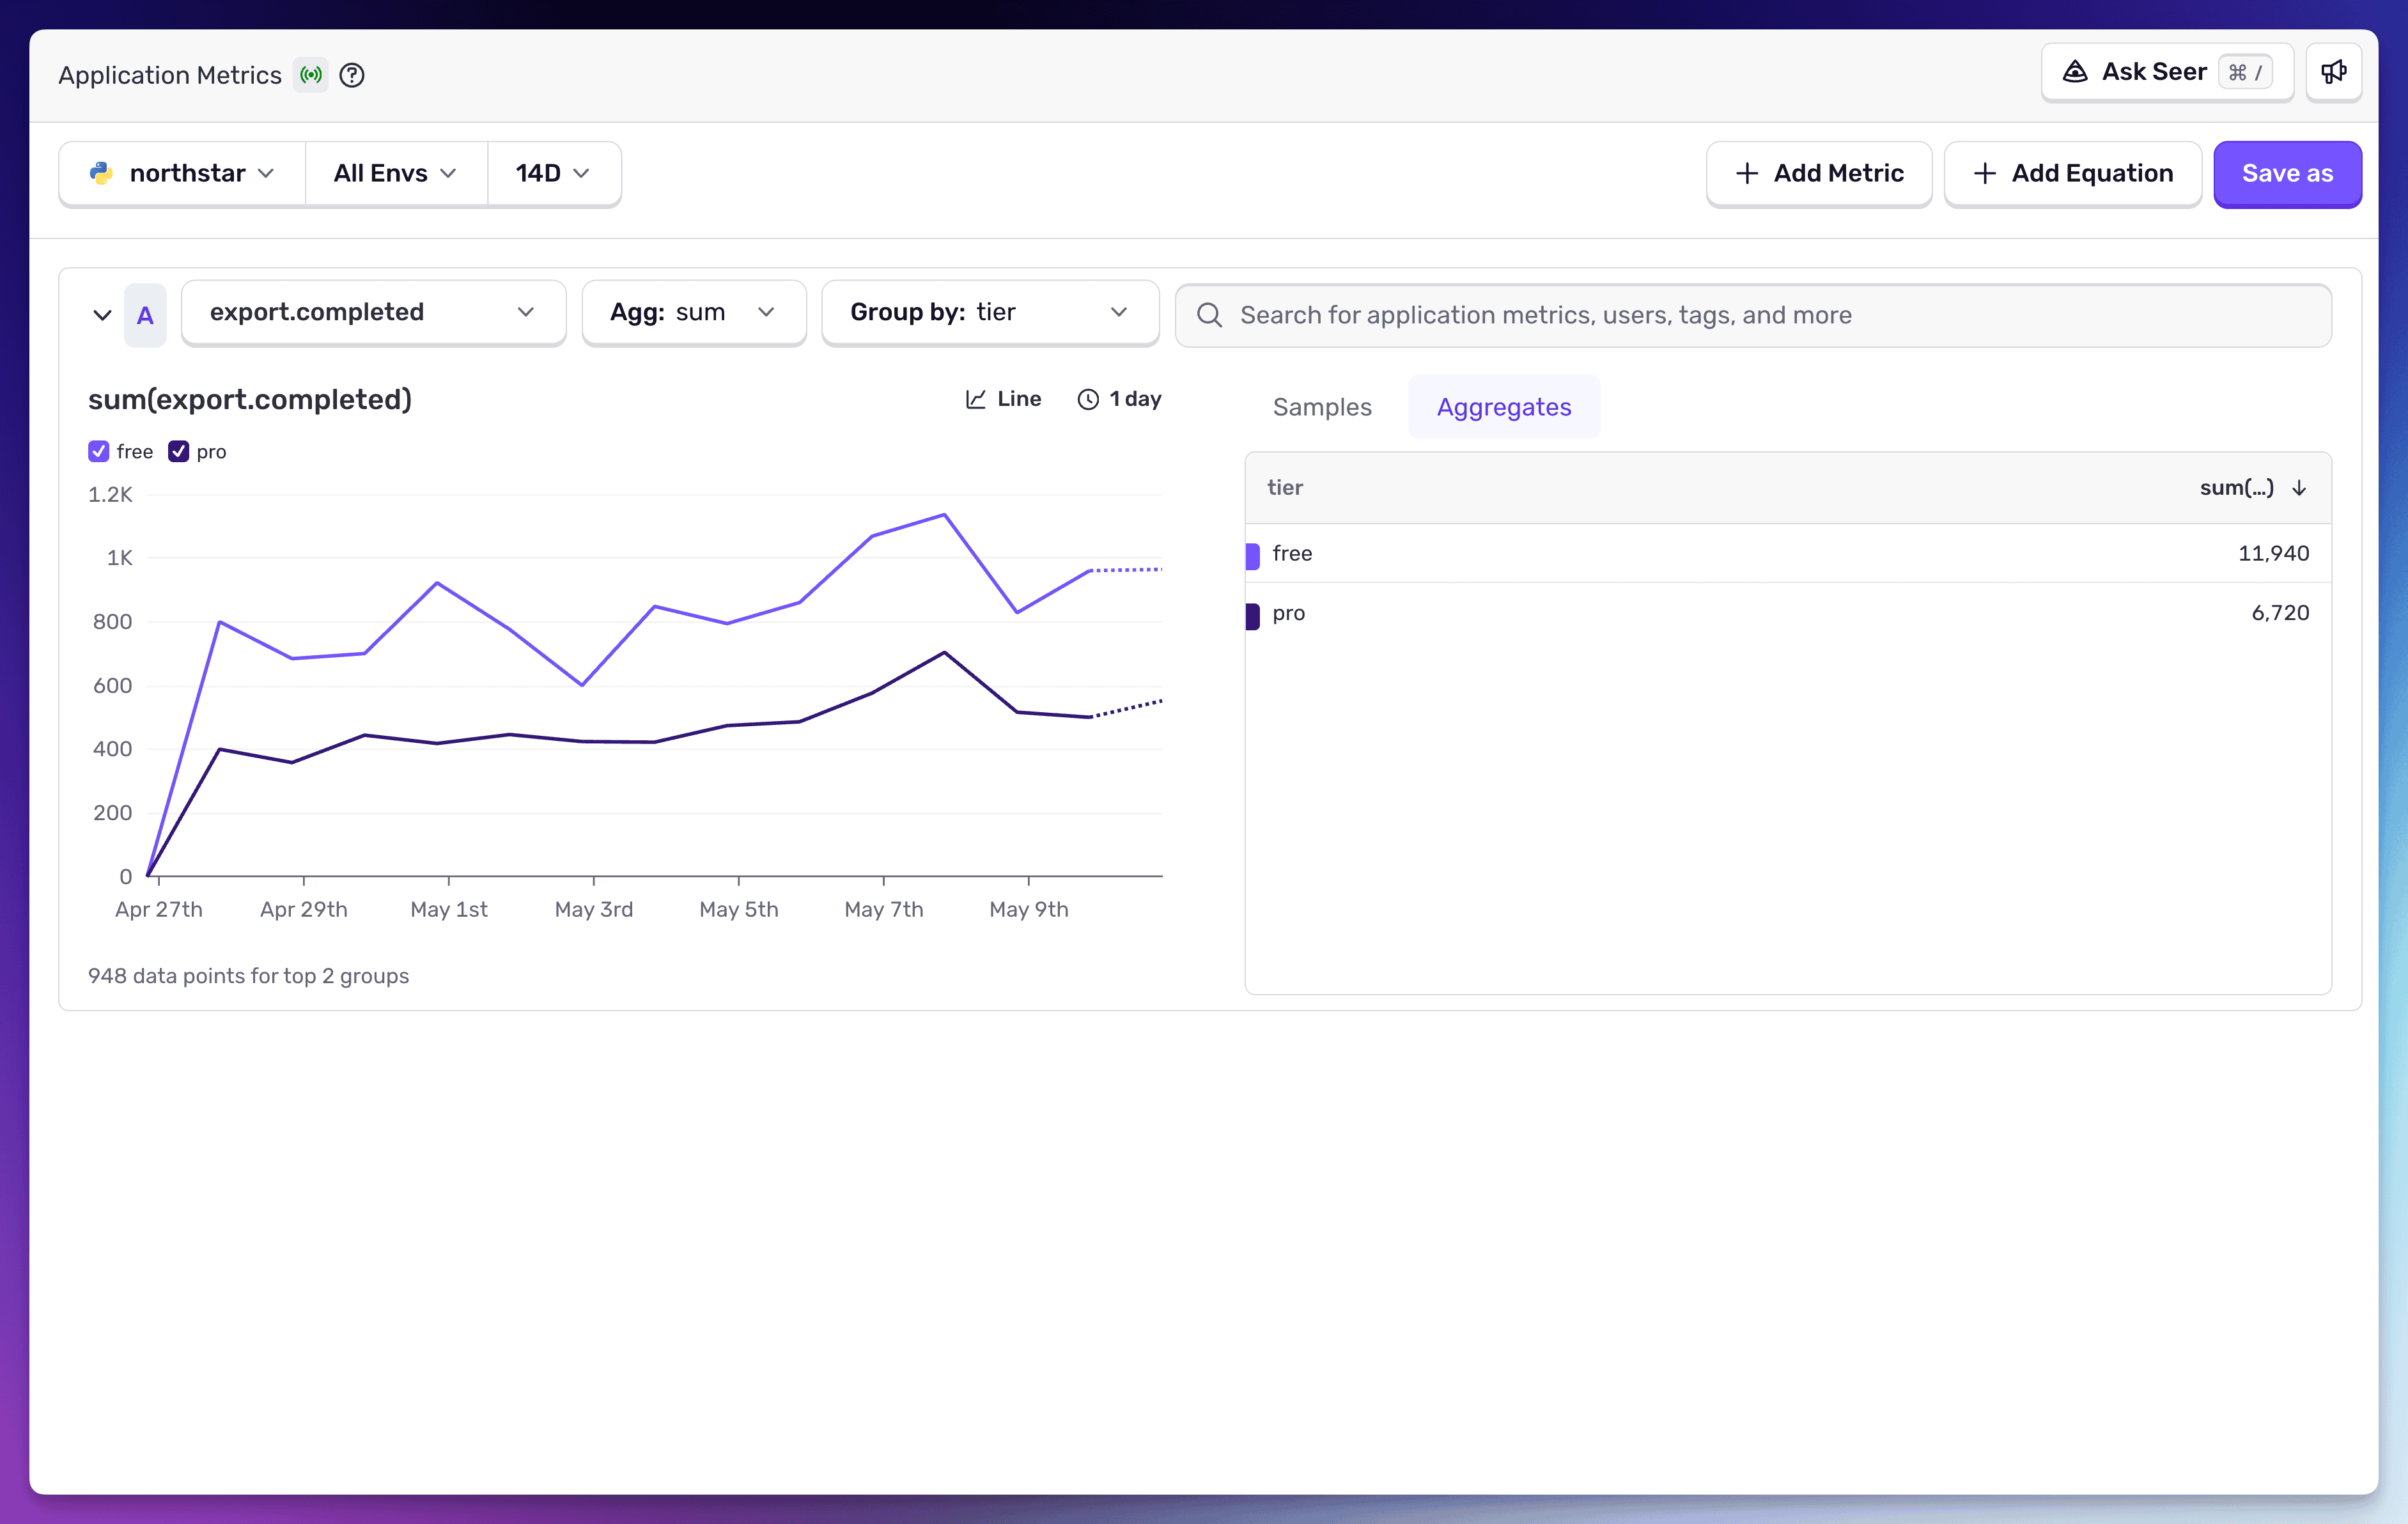Open the All Envs environment dropdown
The height and width of the screenshot is (1524, 2408).
396,174
